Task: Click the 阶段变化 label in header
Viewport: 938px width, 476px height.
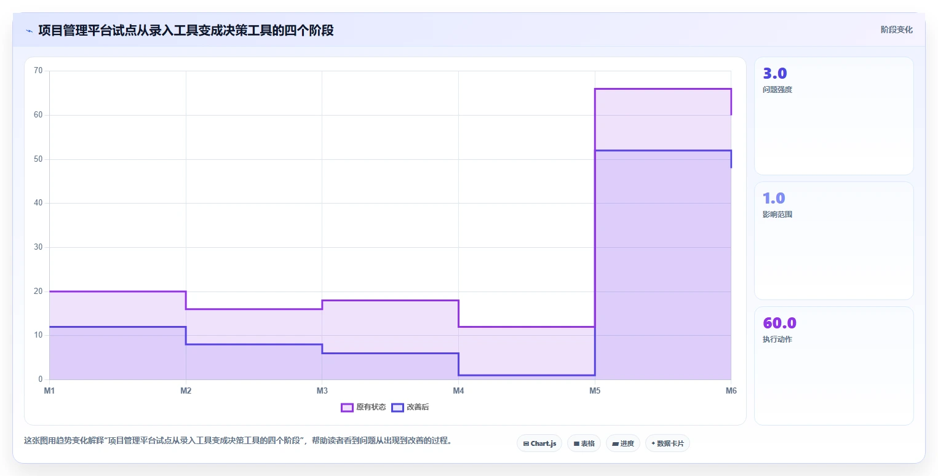Action: (x=896, y=30)
